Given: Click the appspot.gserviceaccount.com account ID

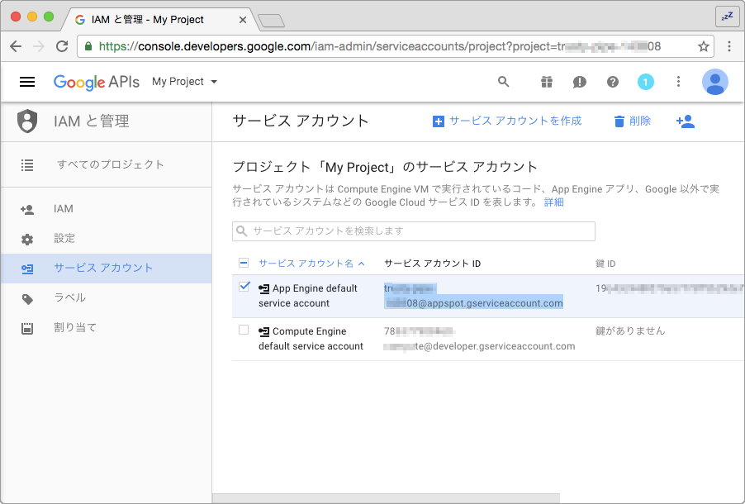Looking at the screenshot, I should tap(474, 296).
